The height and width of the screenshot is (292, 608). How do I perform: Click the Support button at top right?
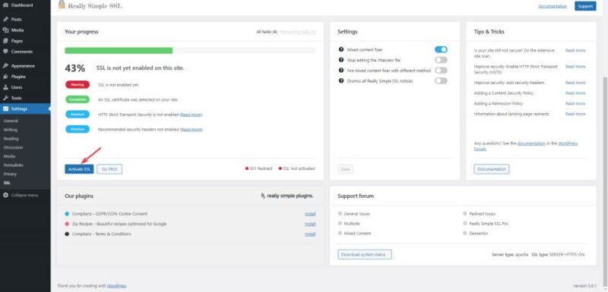(x=585, y=6)
